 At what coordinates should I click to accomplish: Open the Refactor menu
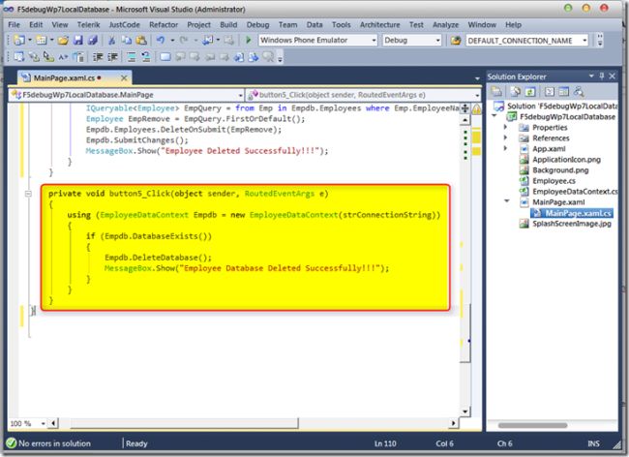(x=164, y=25)
